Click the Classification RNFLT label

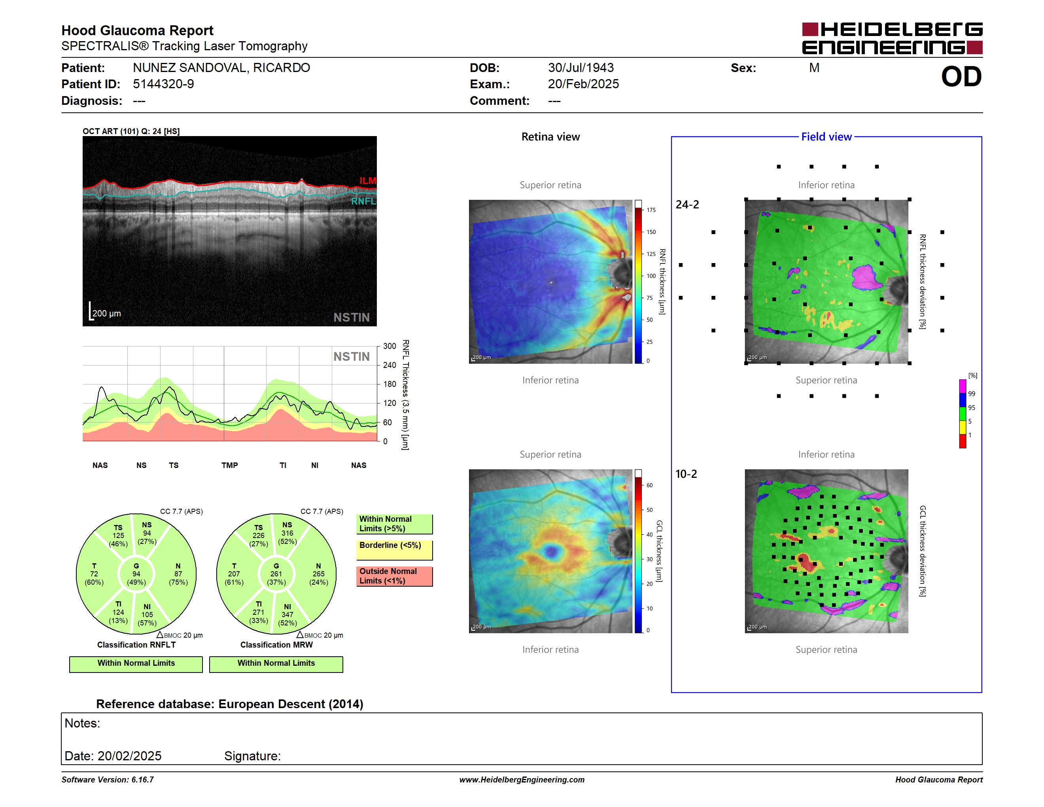[136, 645]
